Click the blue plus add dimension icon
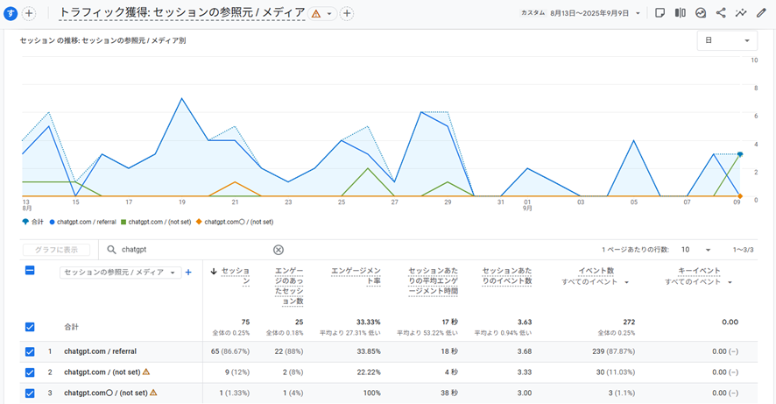The image size is (776, 404). [x=188, y=273]
